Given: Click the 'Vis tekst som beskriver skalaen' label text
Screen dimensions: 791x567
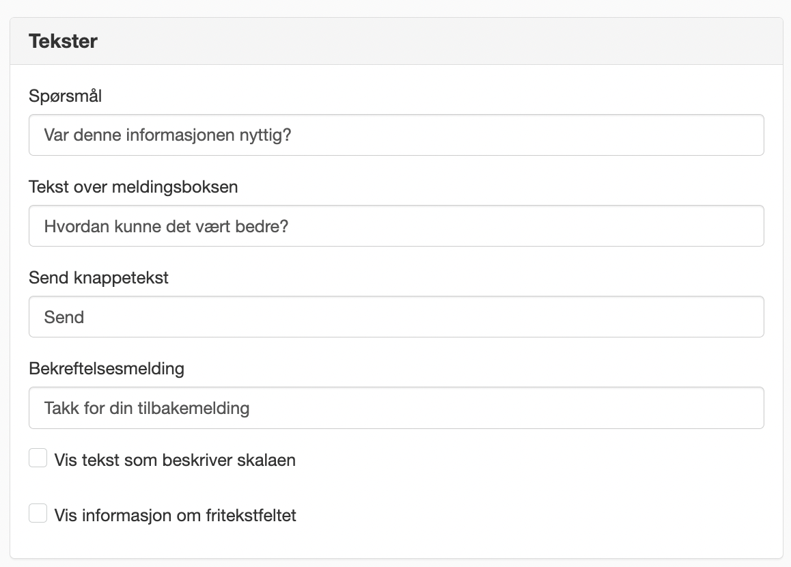Looking at the screenshot, I should [x=175, y=460].
